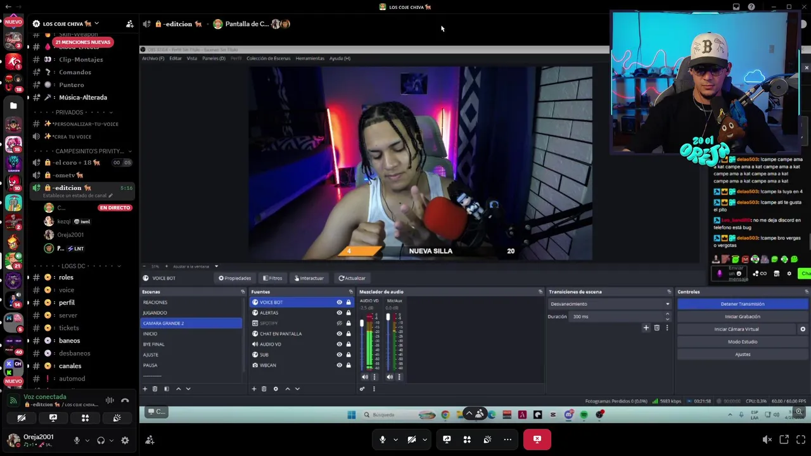This screenshot has height=456, width=811.
Task: Disconnect from voice in Voz conectada panel
Action: coord(125,400)
